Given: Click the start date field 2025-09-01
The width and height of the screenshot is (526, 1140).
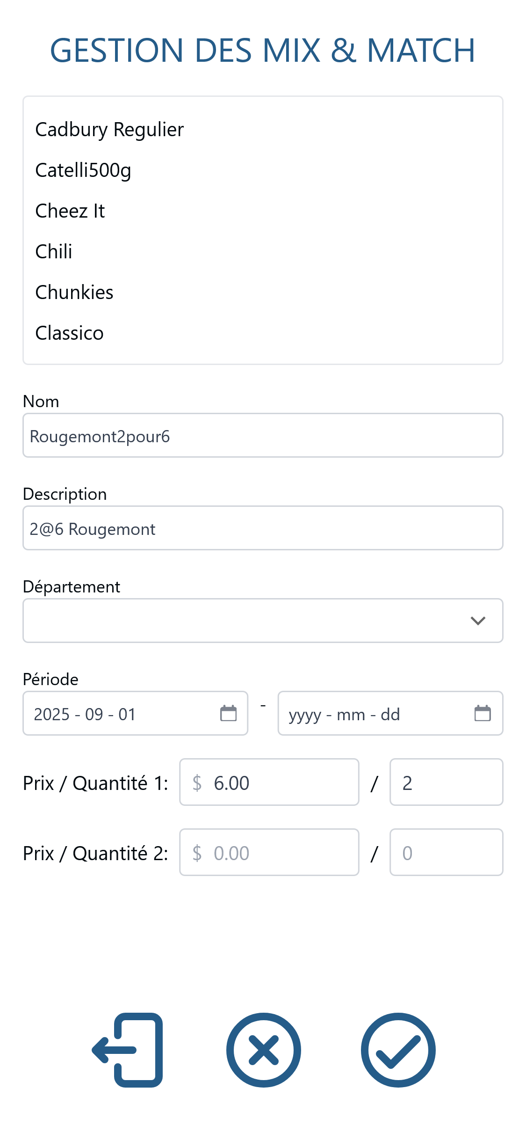Looking at the screenshot, I should [135, 713].
